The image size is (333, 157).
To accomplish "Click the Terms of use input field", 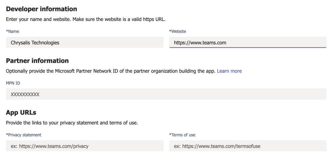I will [248, 146].
